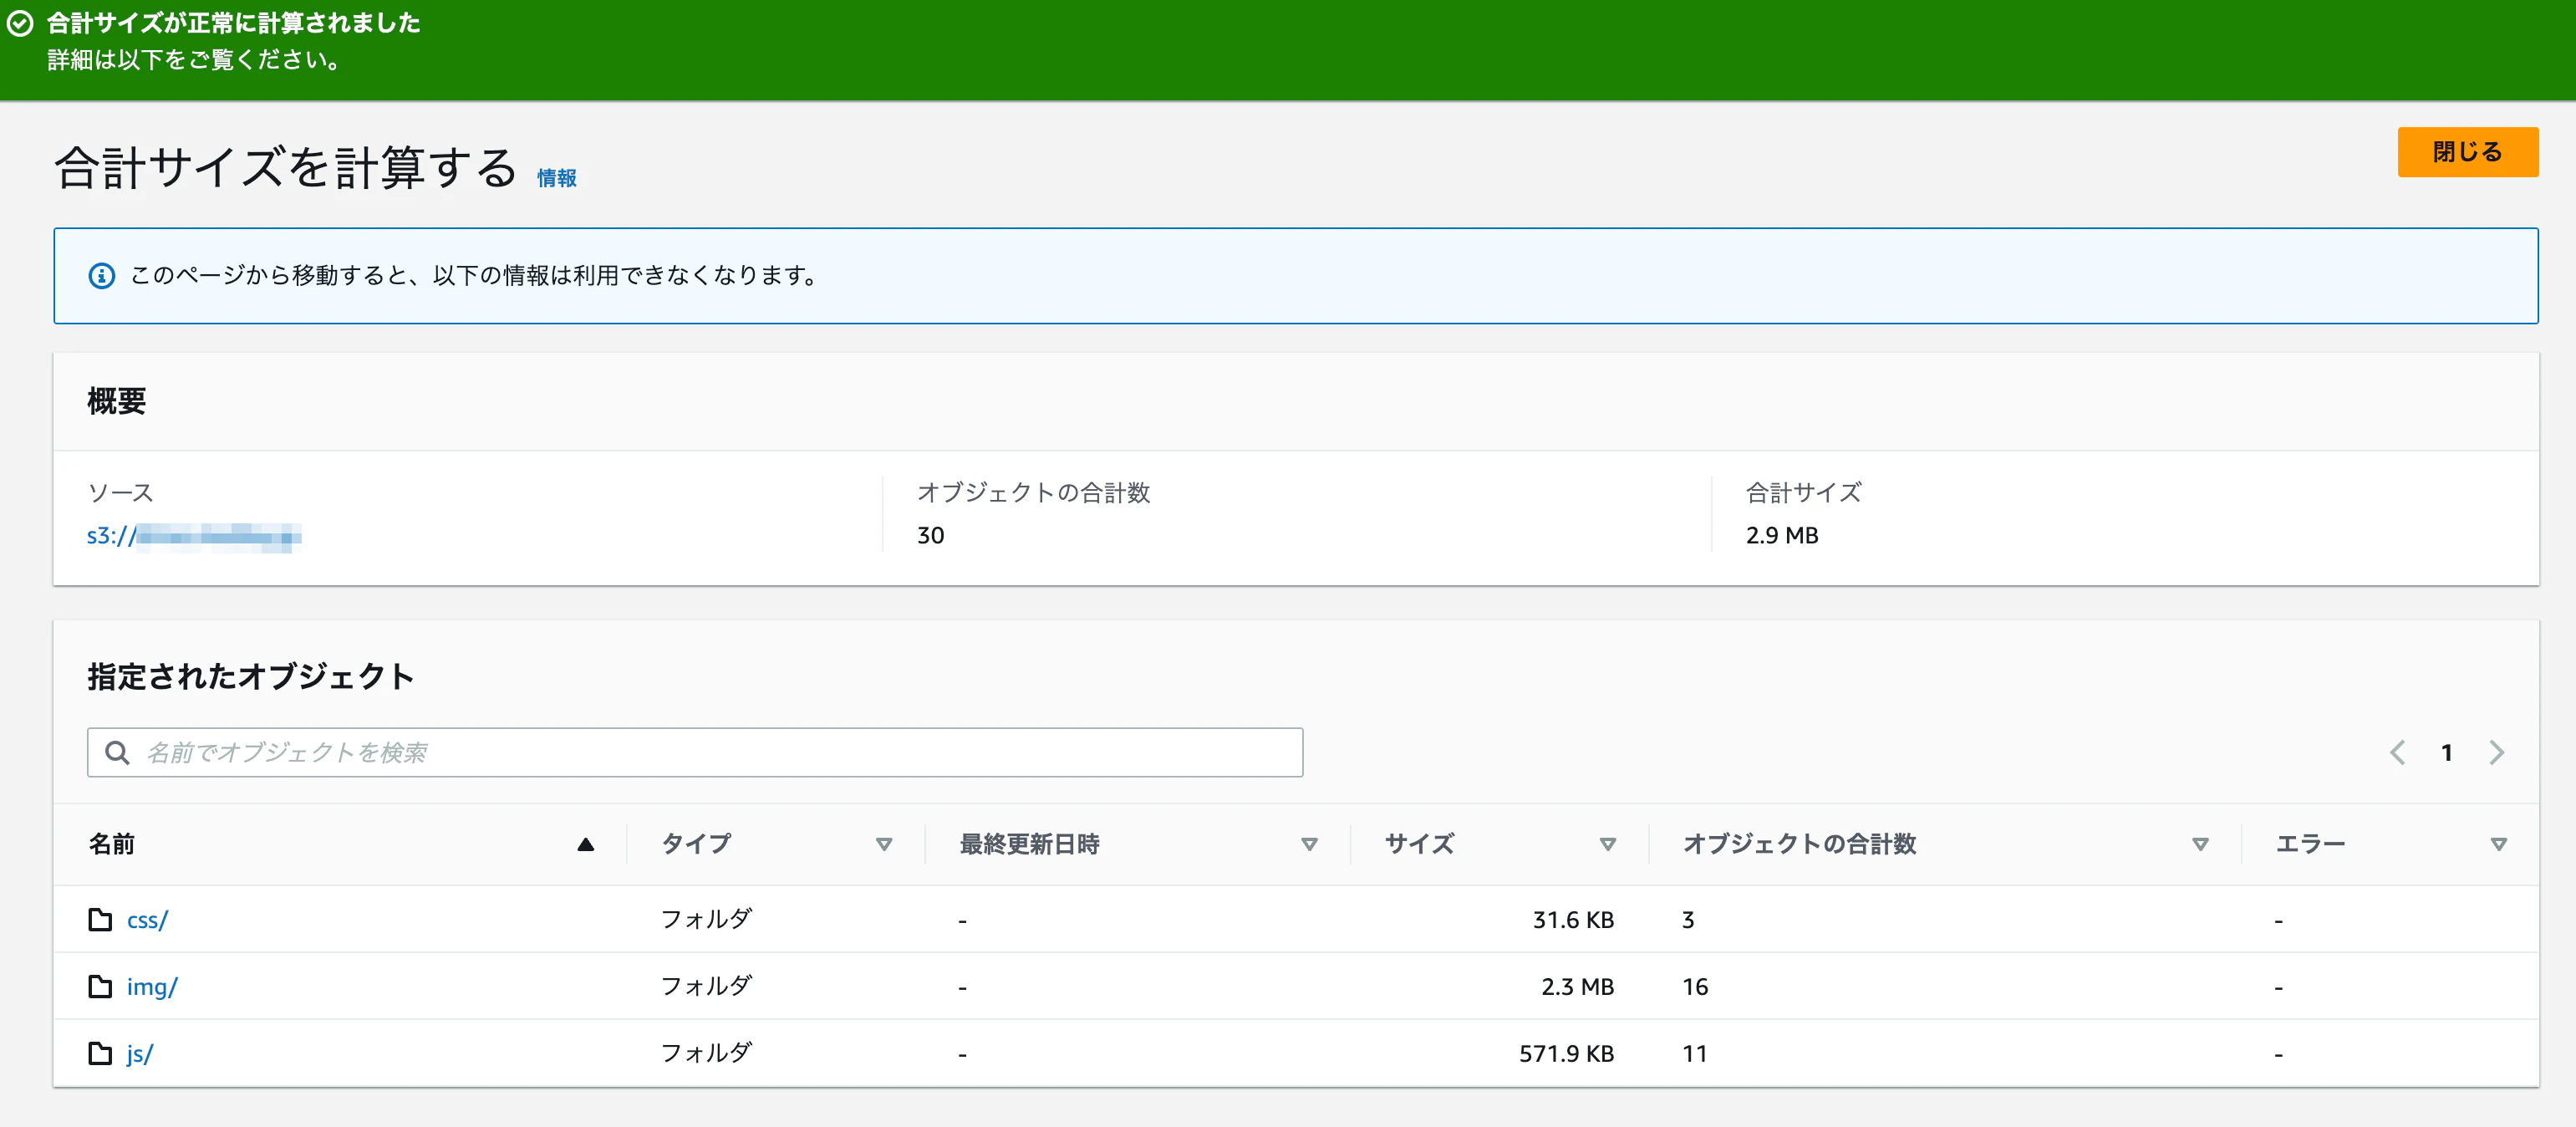Click the magnifier search icon
2576x1127 pixels.
tap(117, 752)
